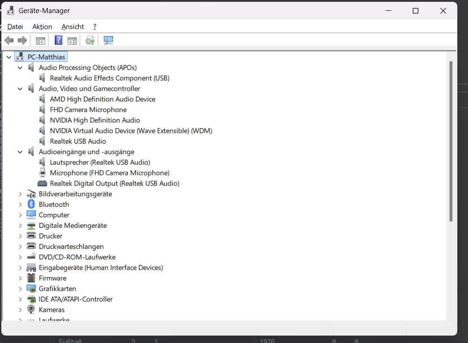468x343 pixels.
Task: Click the vertical scrollbar thumb
Action: (x=451, y=141)
